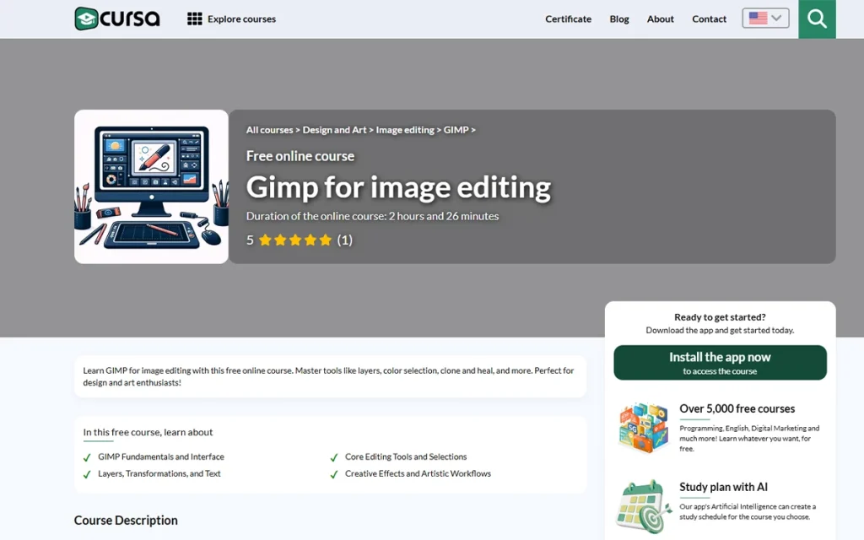
Task: Click checkmark beside GIMP Fundamentals and Interface
Action: 87,457
